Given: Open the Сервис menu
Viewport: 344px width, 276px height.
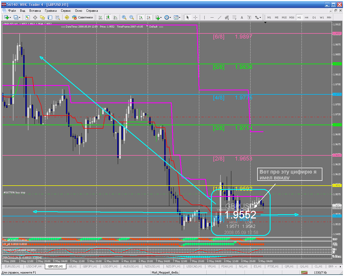Looking at the screenshot, I should tap(66, 11).
